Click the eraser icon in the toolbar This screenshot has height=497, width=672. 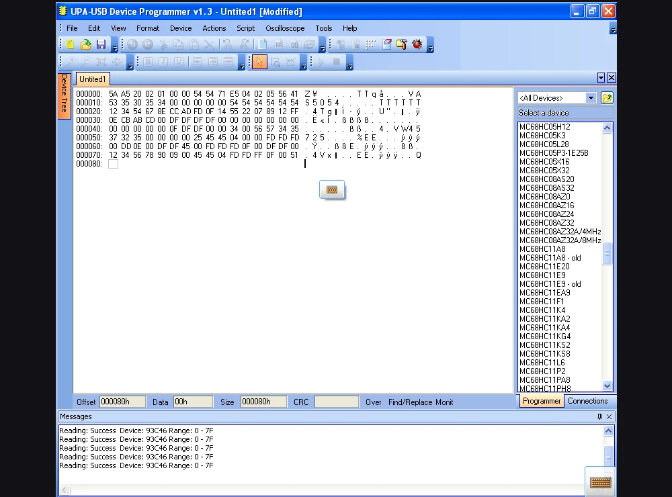coord(386,45)
